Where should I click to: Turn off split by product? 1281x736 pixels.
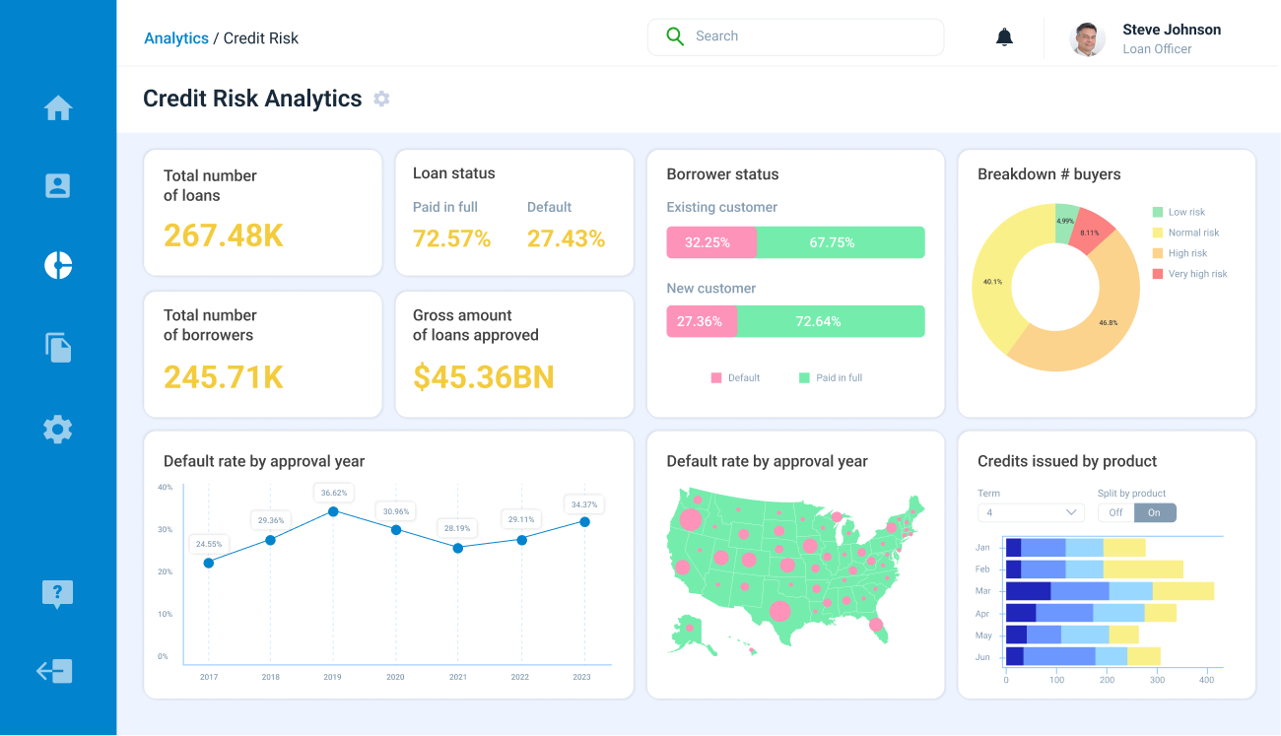pos(1113,512)
